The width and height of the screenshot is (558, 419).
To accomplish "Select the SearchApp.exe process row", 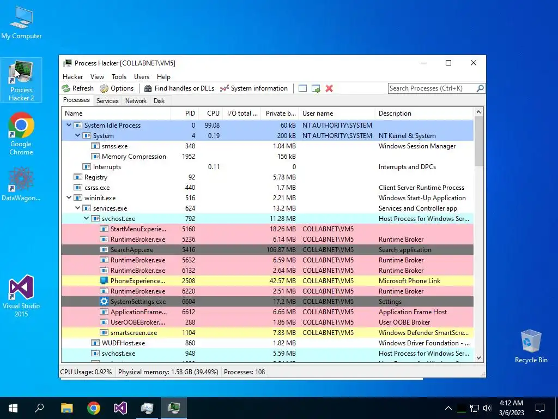I will click(268, 250).
